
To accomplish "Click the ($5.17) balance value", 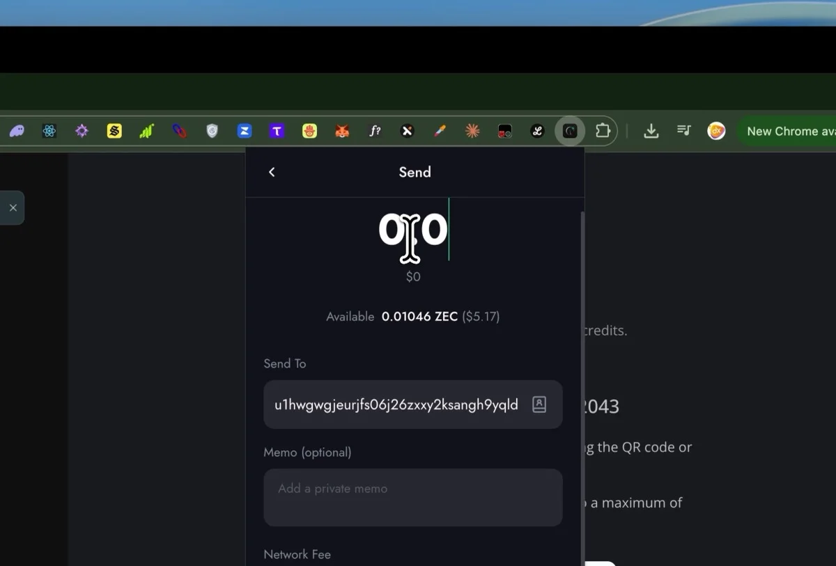I will click(x=481, y=317).
